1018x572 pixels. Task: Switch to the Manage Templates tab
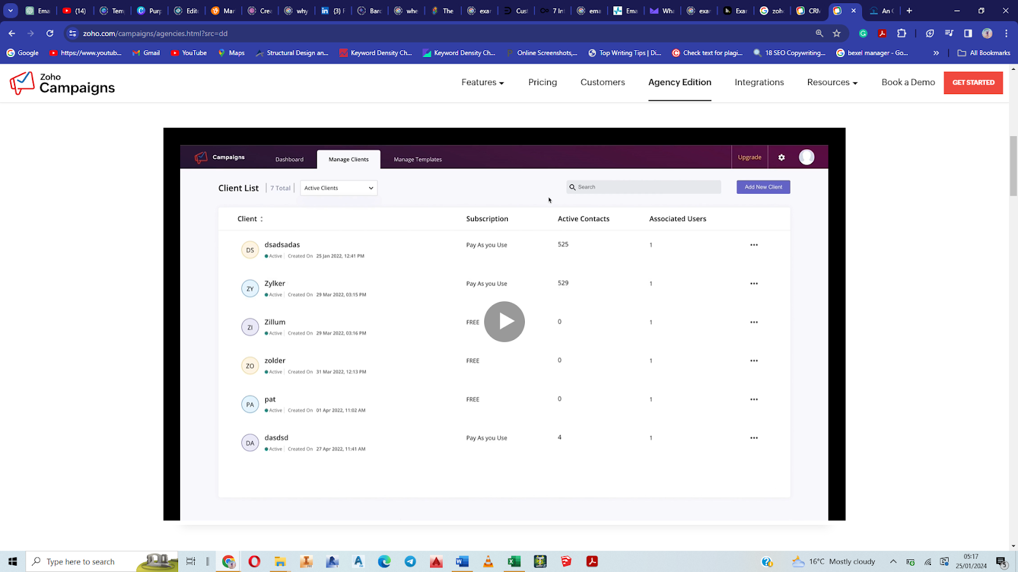pyautogui.click(x=417, y=160)
